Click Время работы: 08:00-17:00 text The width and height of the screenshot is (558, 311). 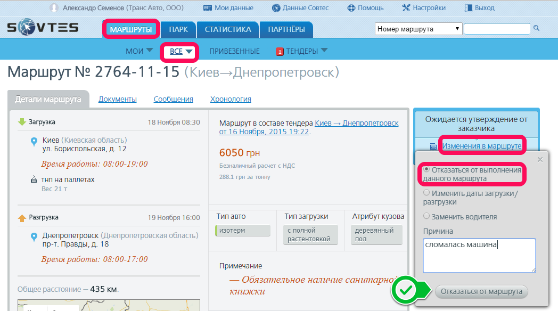94,259
